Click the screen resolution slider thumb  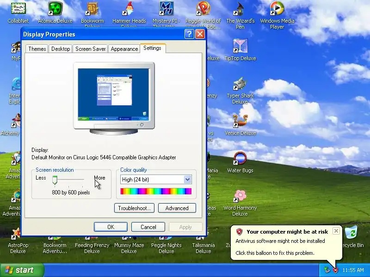point(55,180)
